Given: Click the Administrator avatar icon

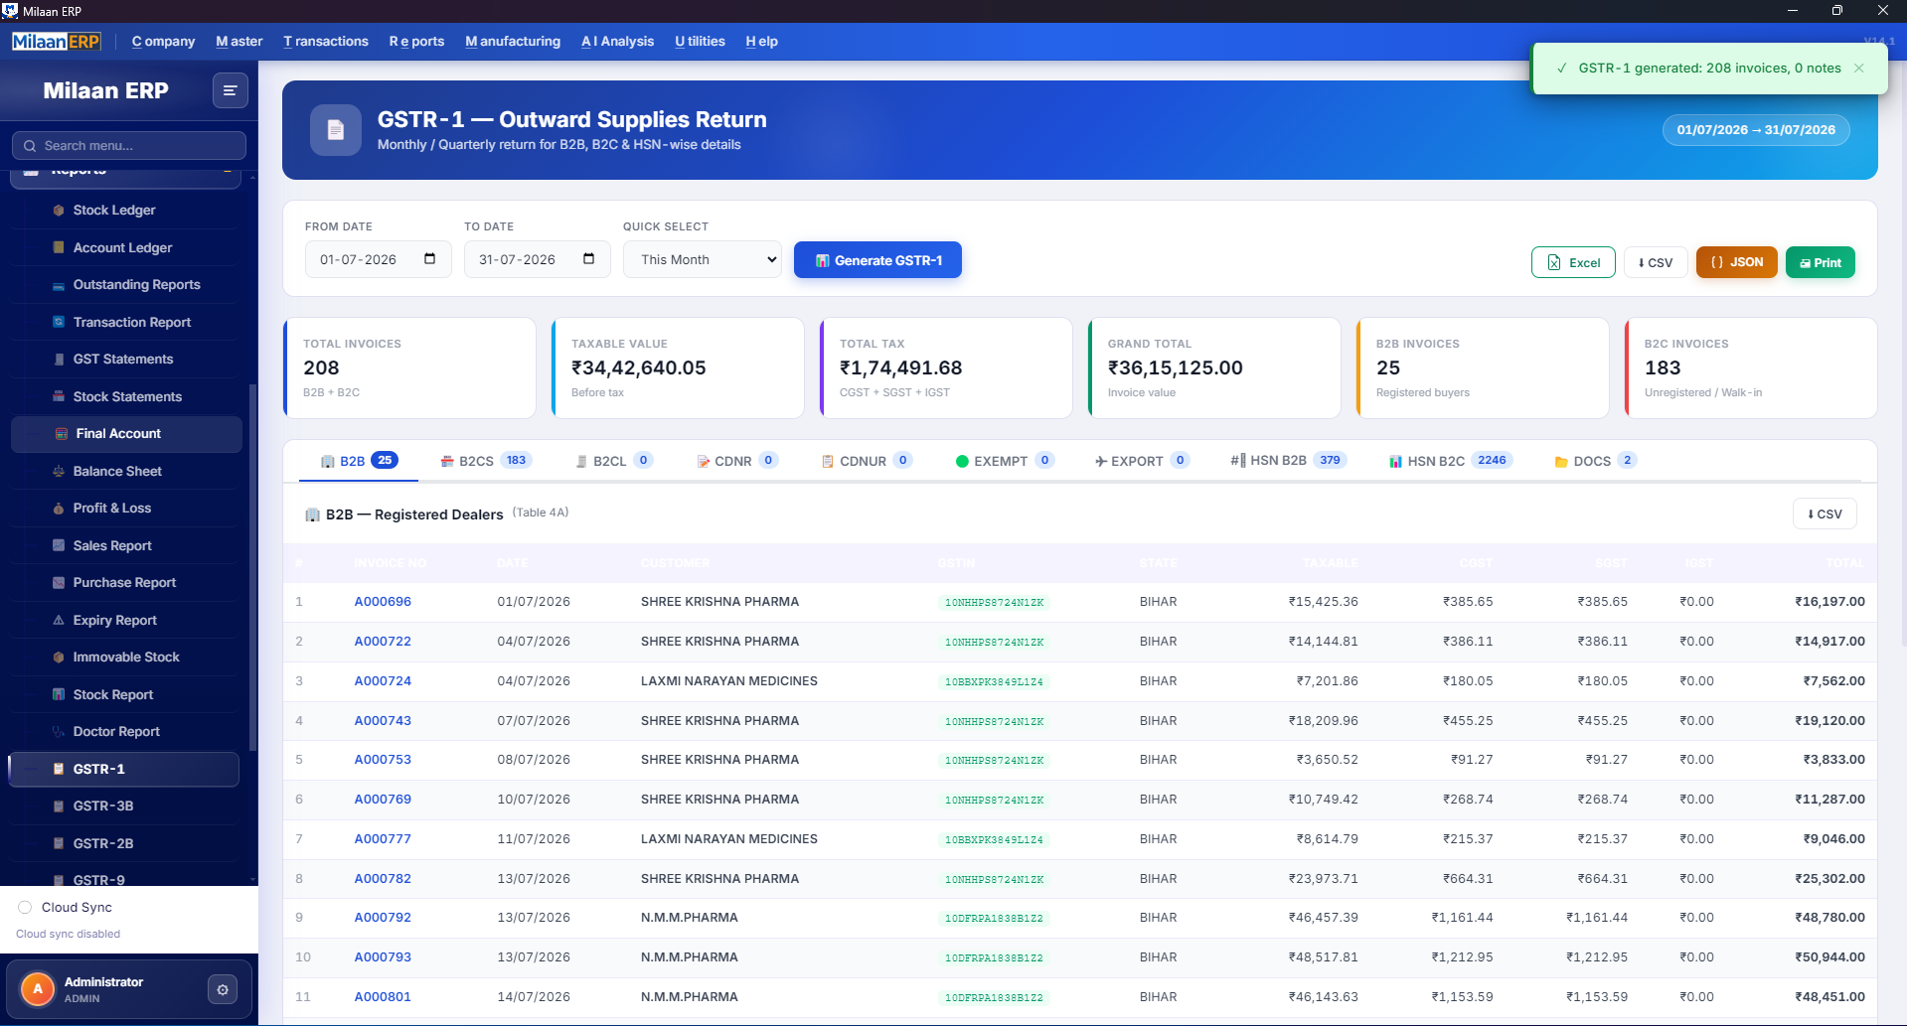Looking at the screenshot, I should tap(38, 989).
